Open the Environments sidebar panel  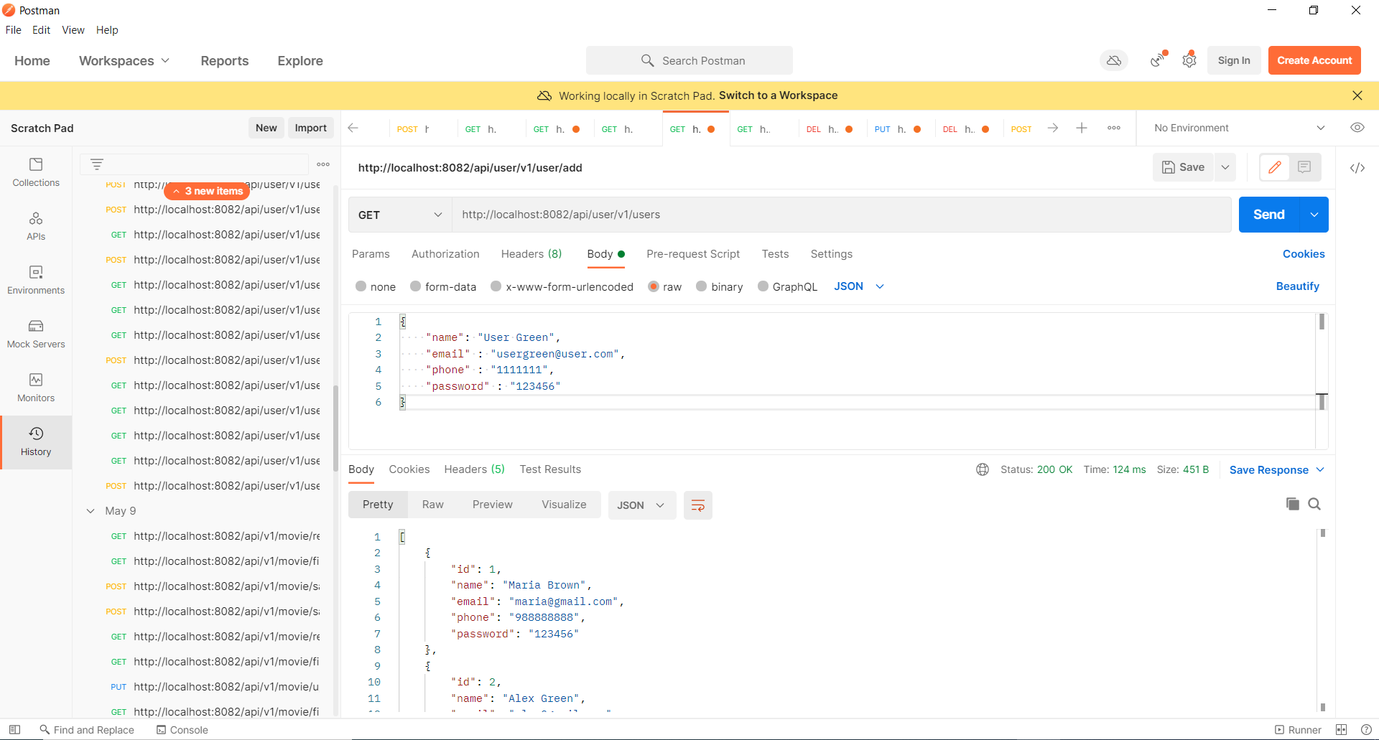36,281
